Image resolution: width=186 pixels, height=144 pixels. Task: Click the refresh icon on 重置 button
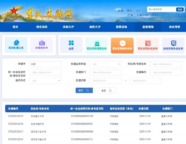coord(110,90)
